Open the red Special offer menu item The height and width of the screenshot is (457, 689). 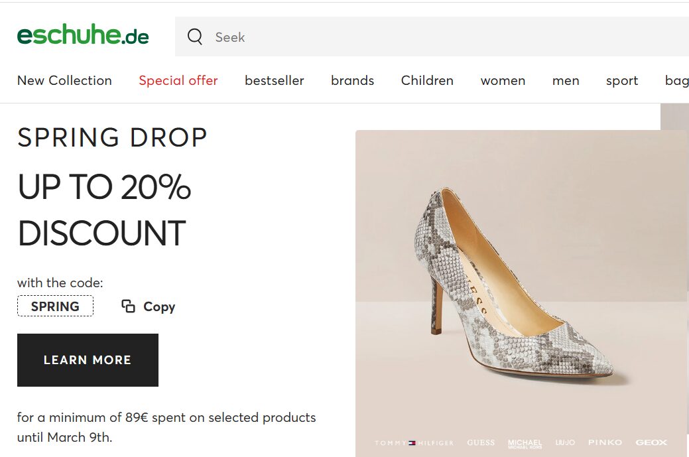pos(178,81)
